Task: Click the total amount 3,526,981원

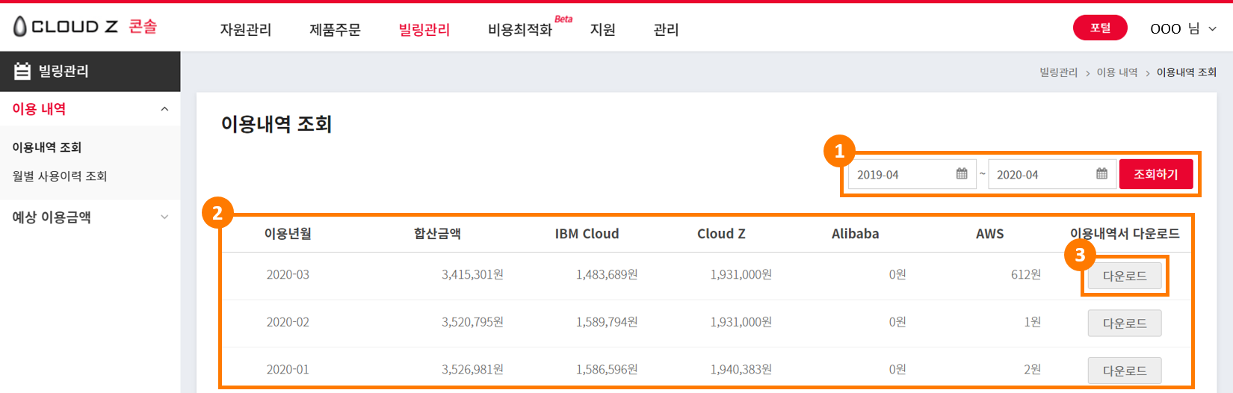Action: coord(472,370)
